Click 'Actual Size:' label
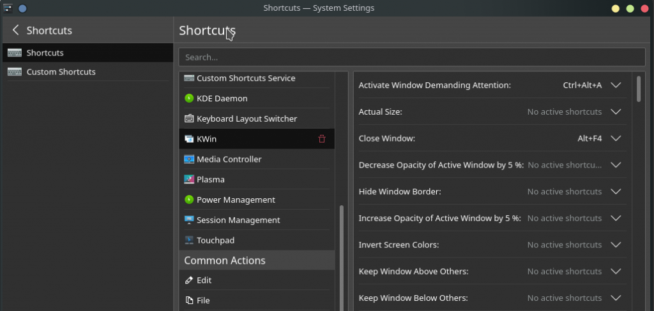 pos(381,112)
